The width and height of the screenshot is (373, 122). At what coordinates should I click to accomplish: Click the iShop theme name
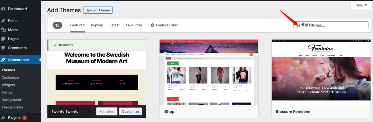click(169, 111)
